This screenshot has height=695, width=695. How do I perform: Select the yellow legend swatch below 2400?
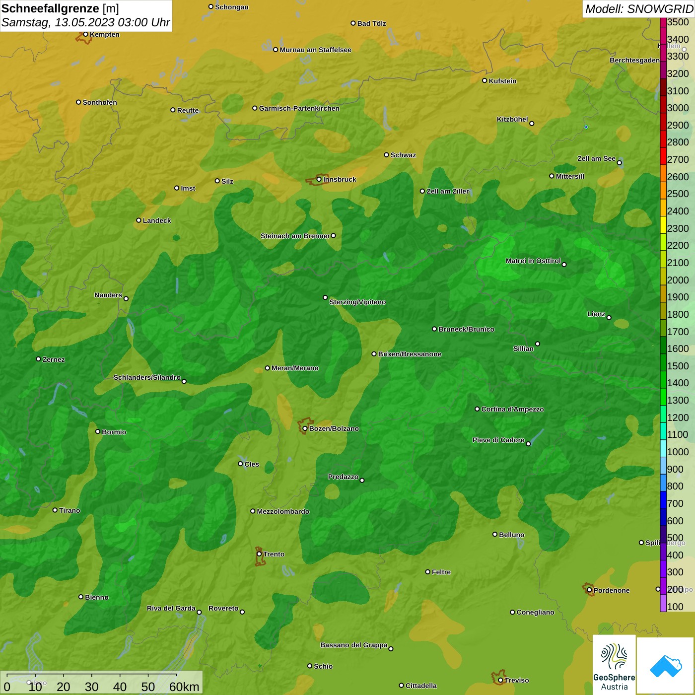click(663, 224)
